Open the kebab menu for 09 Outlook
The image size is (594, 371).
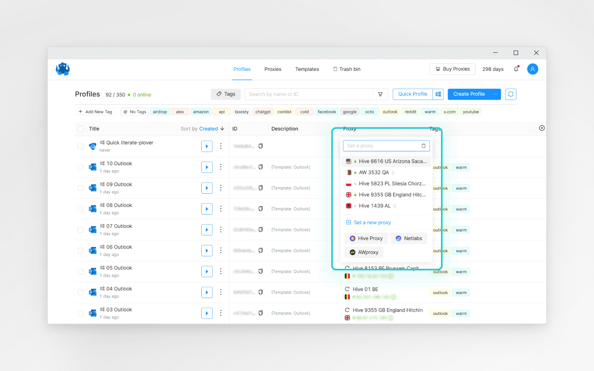221,188
